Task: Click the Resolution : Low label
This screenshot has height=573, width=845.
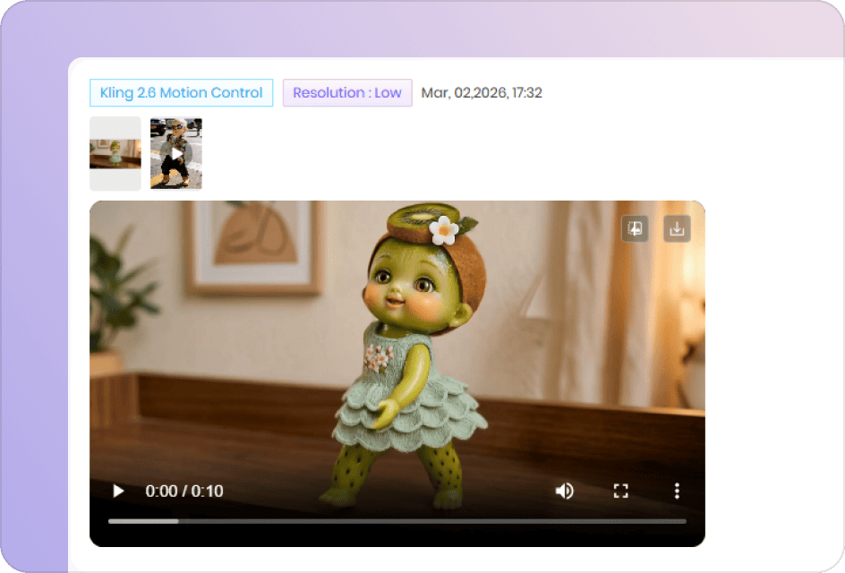Action: pos(347,92)
